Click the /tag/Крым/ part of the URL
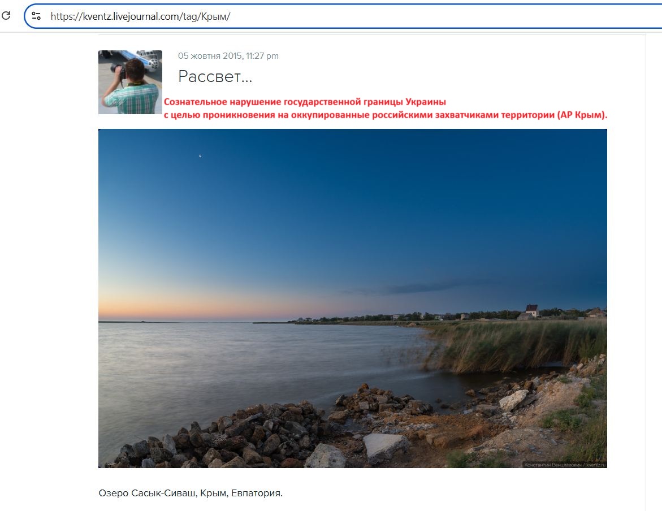 click(206, 16)
